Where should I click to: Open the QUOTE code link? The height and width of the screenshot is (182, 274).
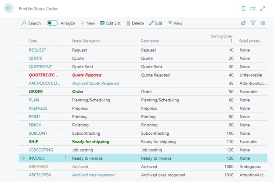point(36,58)
